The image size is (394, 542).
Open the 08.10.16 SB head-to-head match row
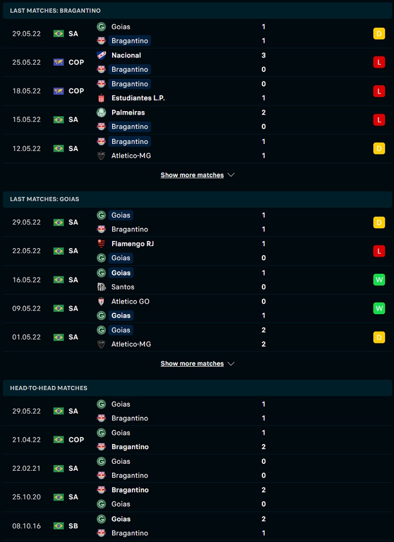[x=197, y=526]
